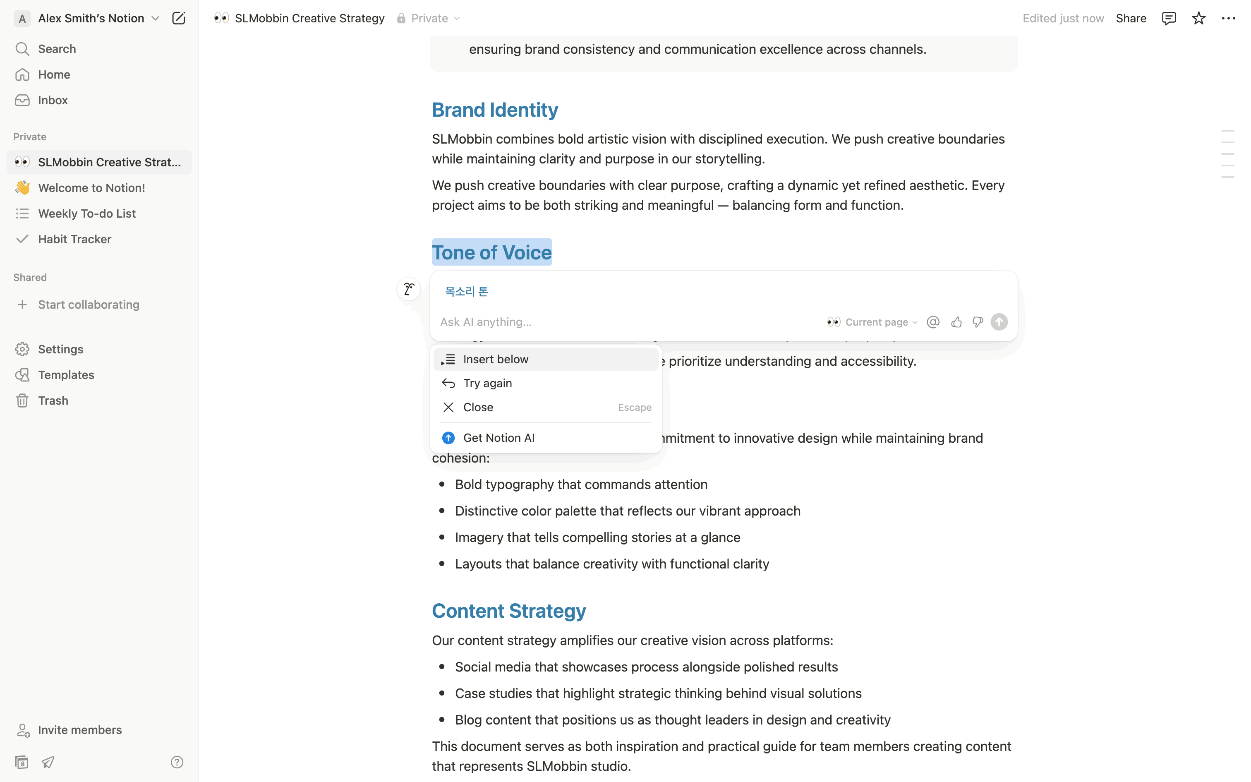
Task: Open Trash in the sidebar
Action: [x=53, y=401]
